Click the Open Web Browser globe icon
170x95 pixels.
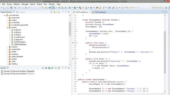pos(109,8)
